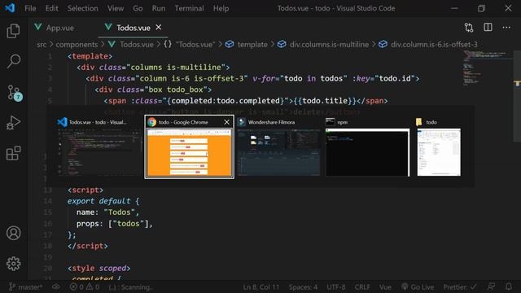Screen dimensions: 521x293
Task: Open the Search view in activity bar
Action: pyautogui.click(x=13, y=61)
